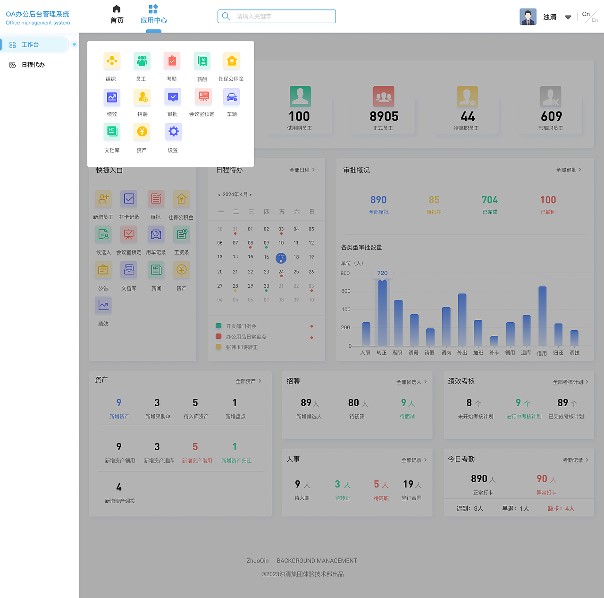604x598 pixels.
Task: Click the 公告 quick entry icon
Action: 103,270
